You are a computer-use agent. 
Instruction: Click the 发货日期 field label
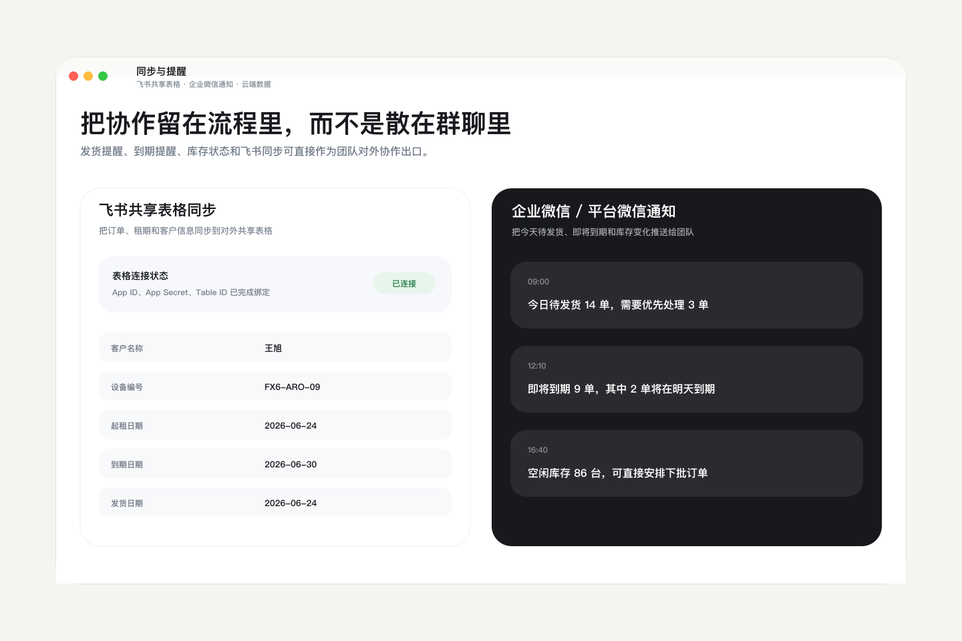127,503
